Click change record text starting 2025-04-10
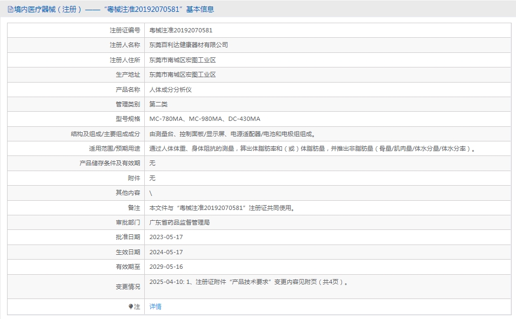This screenshot has height=319, width=516. [x=249, y=282]
